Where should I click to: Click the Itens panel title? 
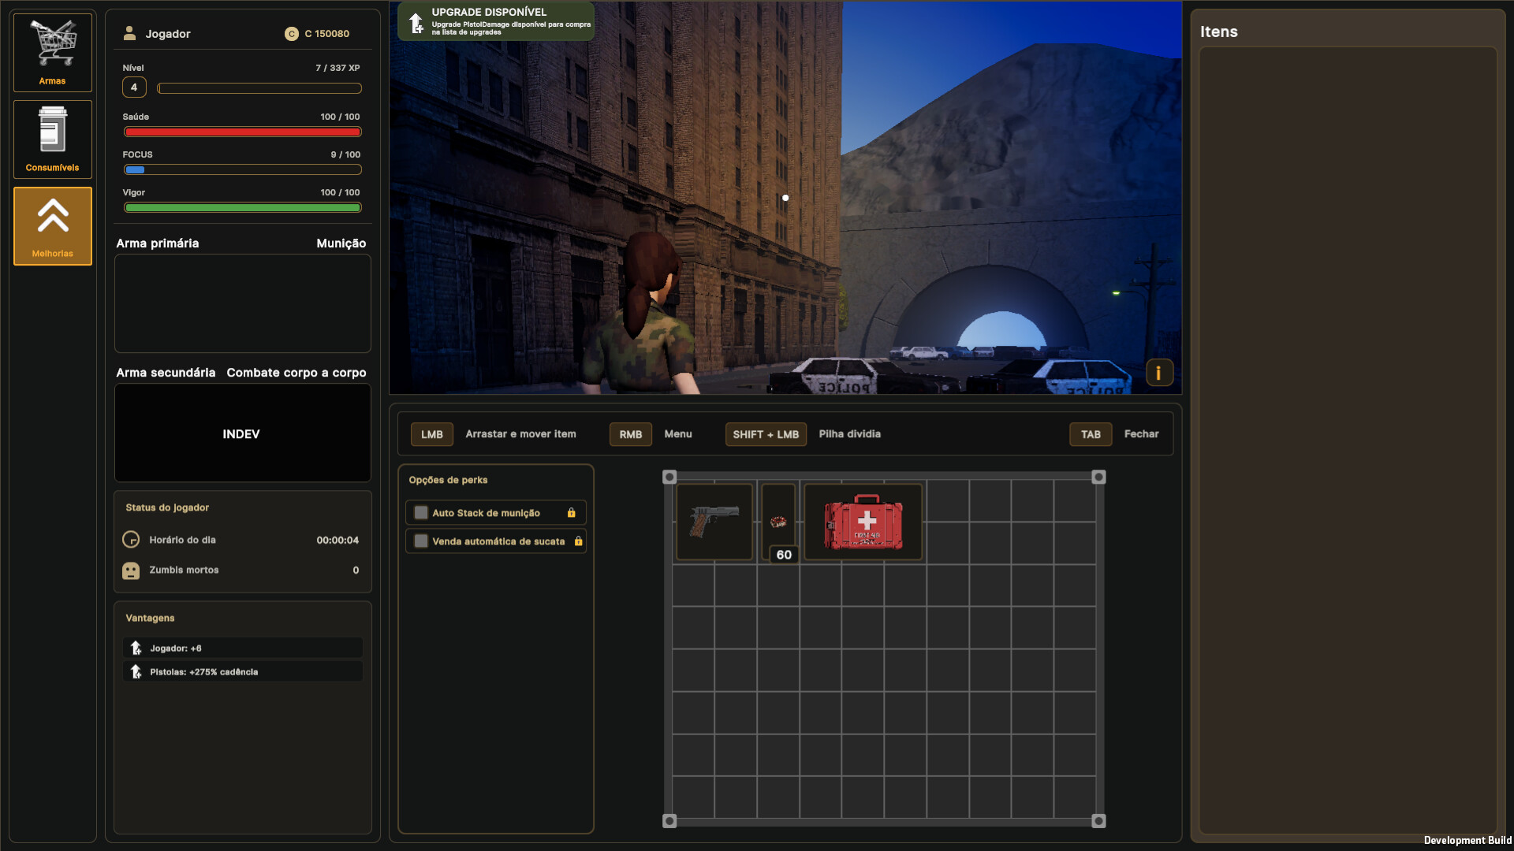[x=1219, y=32]
